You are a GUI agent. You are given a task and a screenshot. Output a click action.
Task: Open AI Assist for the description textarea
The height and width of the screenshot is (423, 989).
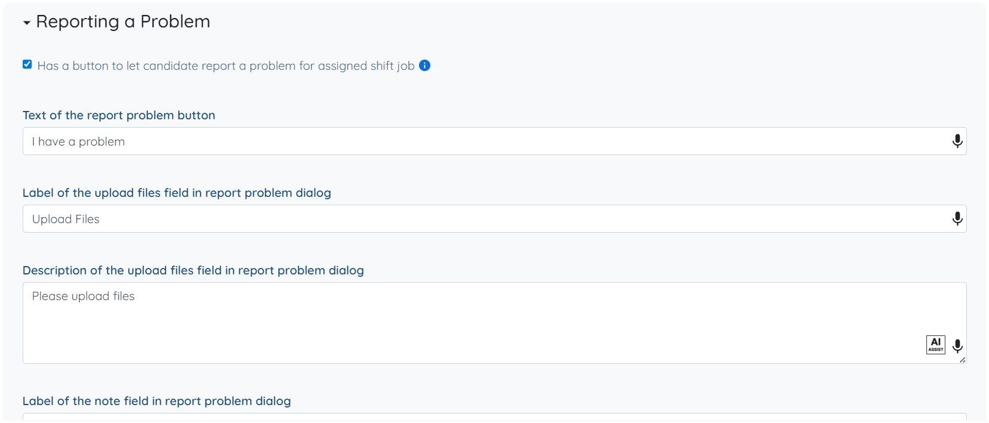[x=935, y=344]
